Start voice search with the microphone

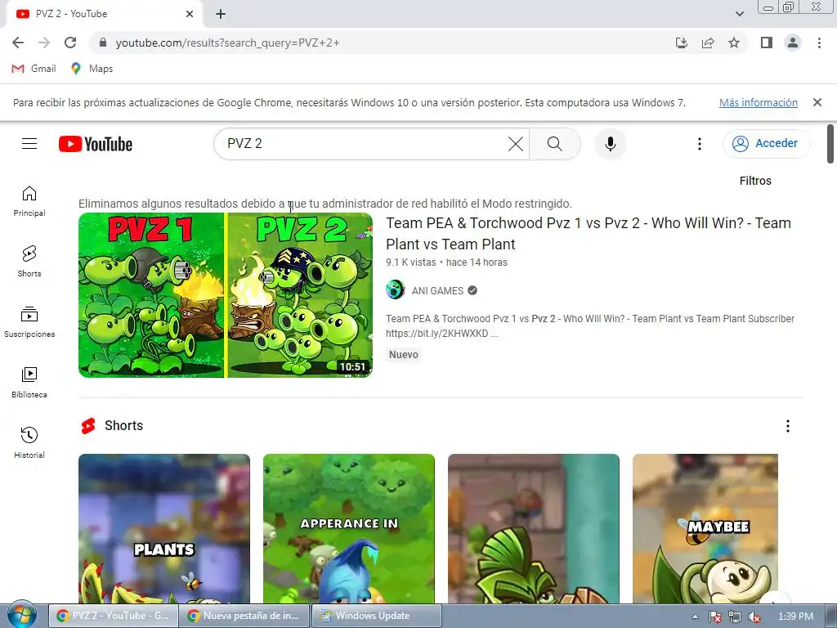[610, 144]
